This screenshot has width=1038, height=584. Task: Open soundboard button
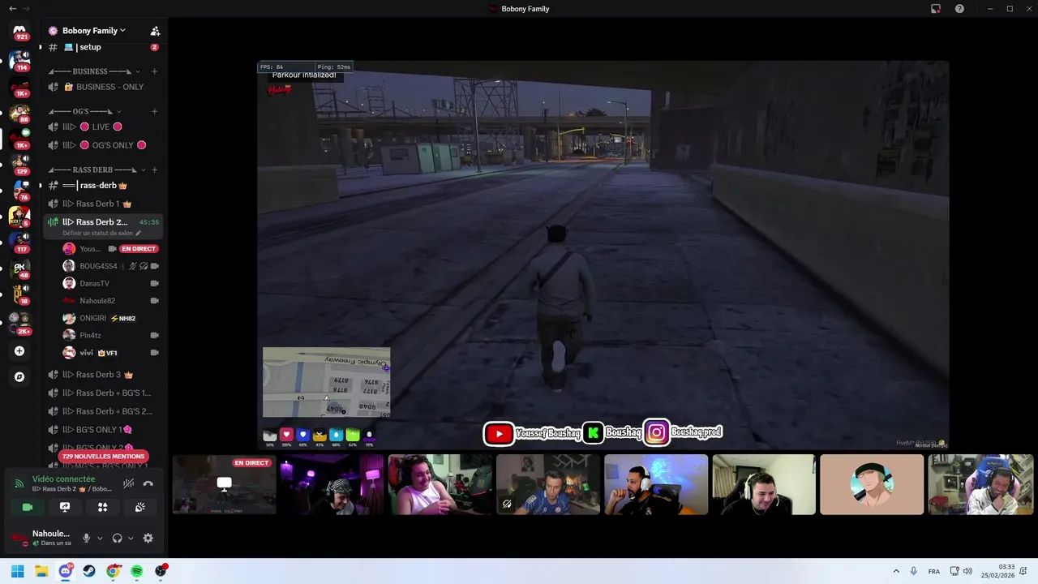tap(140, 507)
